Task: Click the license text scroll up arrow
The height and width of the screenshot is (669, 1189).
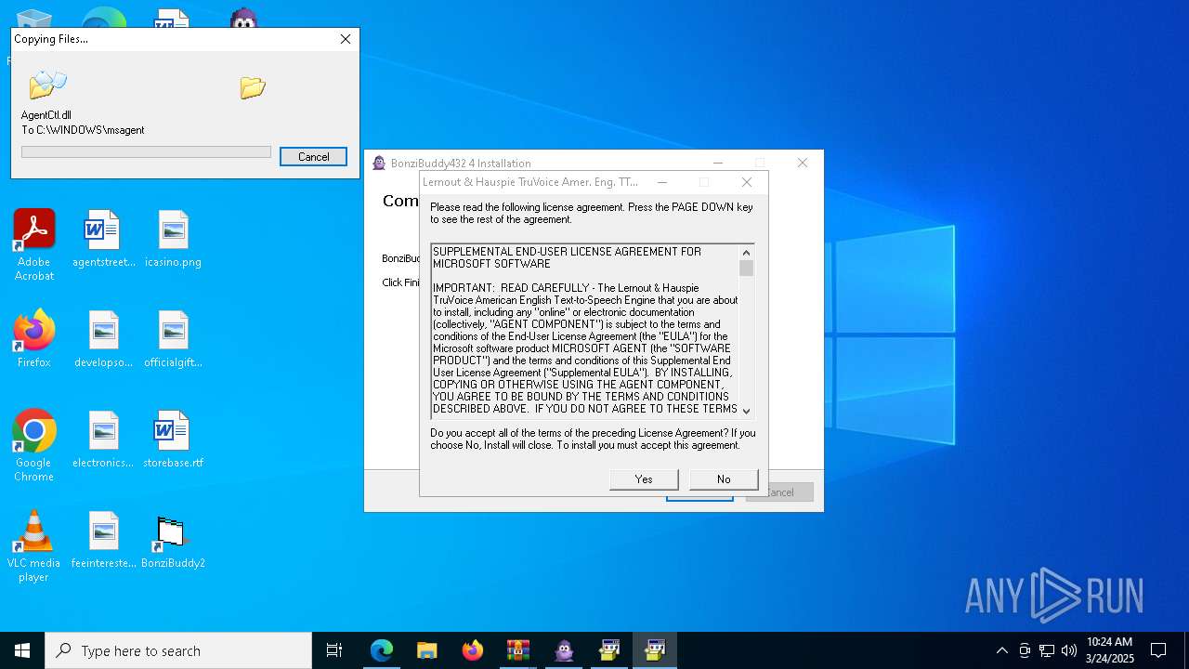Action: (x=746, y=253)
